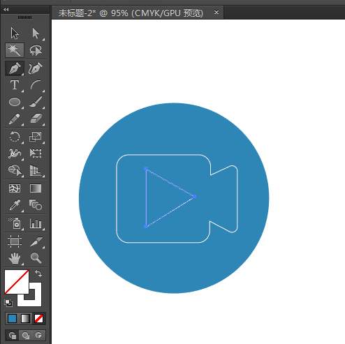Switch to Draw Behind mode
Image resolution: width=345 pixels, height=344 pixels.
25,335
